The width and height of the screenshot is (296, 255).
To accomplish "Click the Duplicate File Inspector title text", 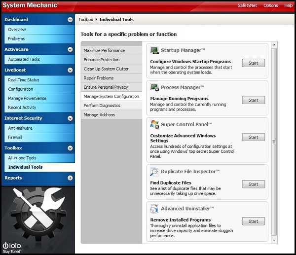I will coord(190,172).
